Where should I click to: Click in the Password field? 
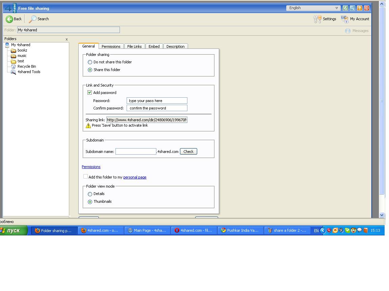[157, 101]
